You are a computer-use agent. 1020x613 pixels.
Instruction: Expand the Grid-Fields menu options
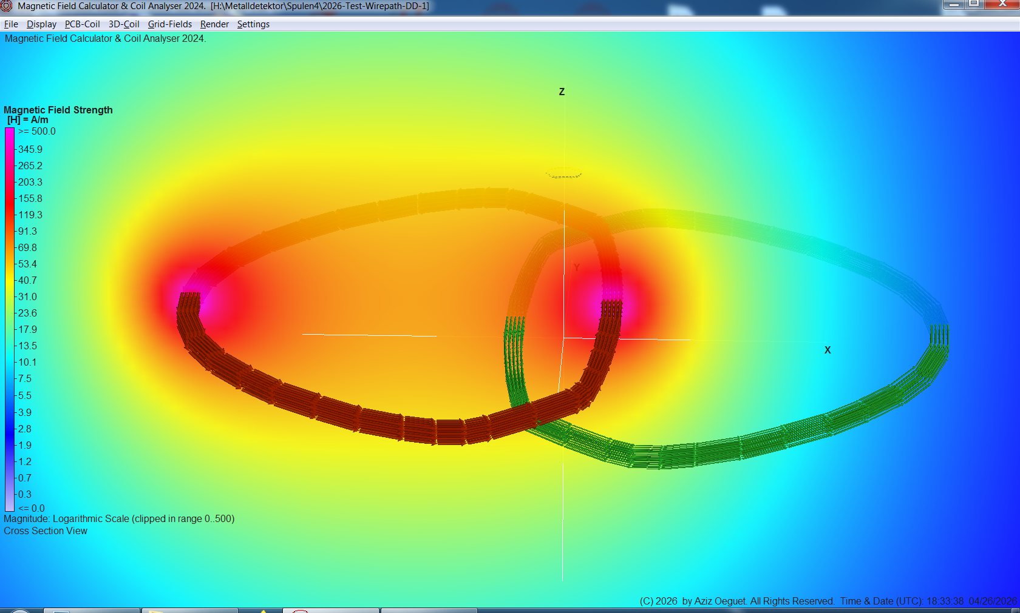coord(169,24)
